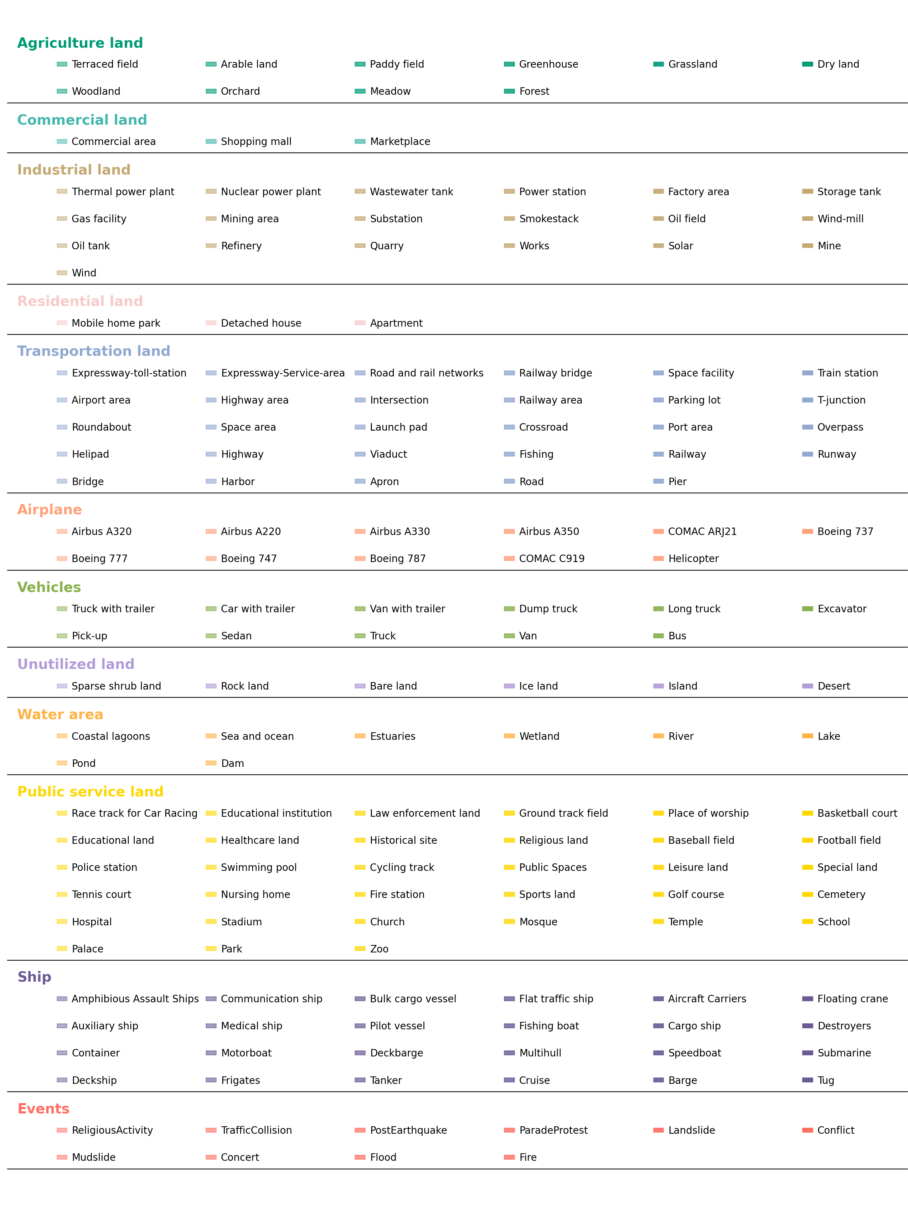The image size is (908, 1221).
Task: Select the Aircraft Carriers legend entry
Action: [x=707, y=998]
